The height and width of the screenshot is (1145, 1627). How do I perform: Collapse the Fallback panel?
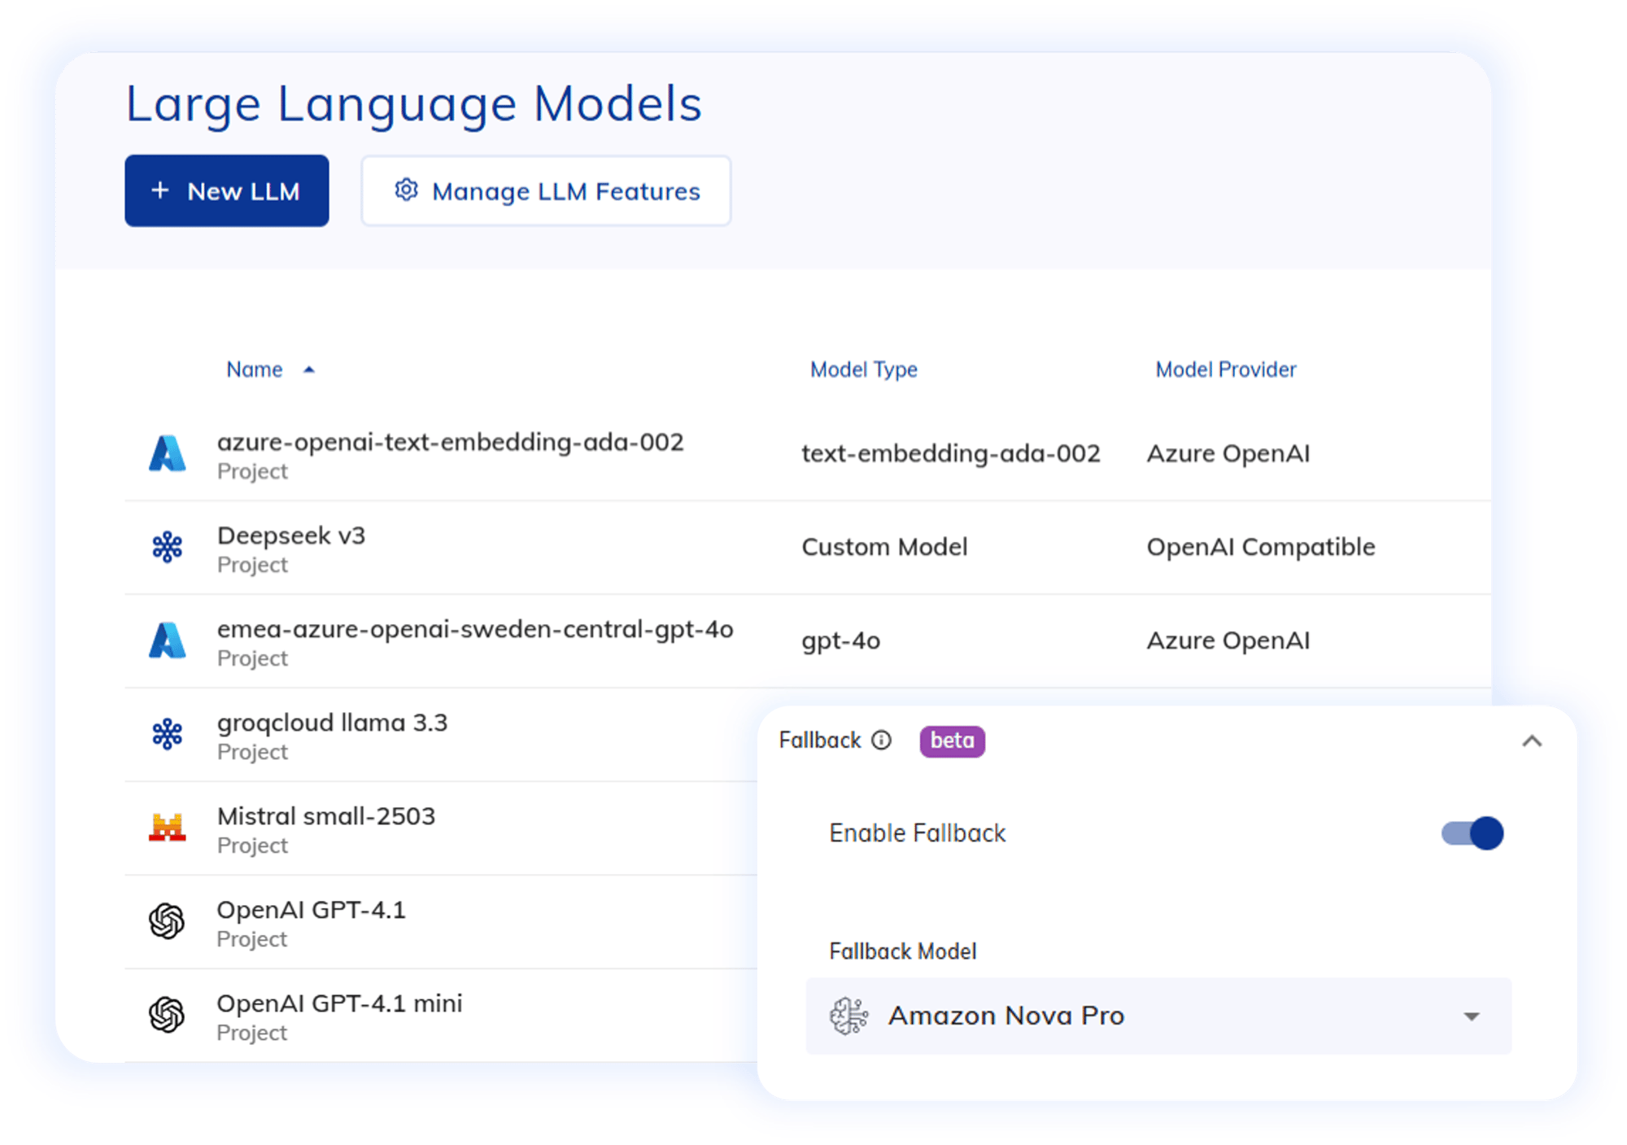1534,741
